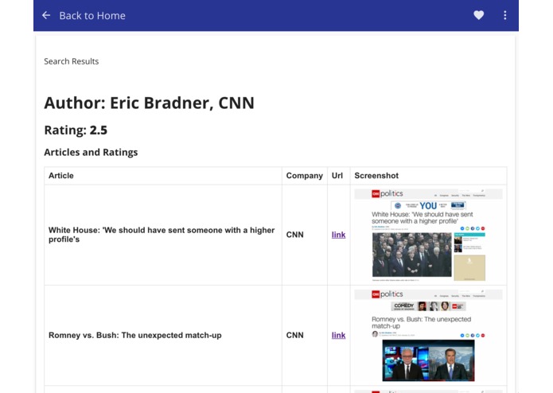Viewport: 553px width, 393px height.
Task: Open link for White House article
Action: [x=338, y=235]
